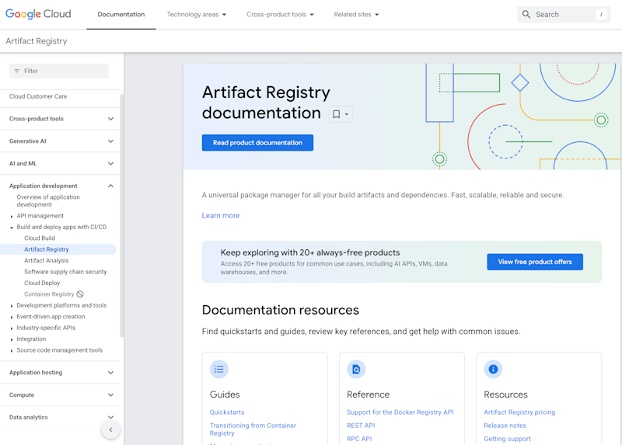Viewport: 622px width, 445px height.
Task: Expand Development platforms and tools
Action: click(12, 306)
